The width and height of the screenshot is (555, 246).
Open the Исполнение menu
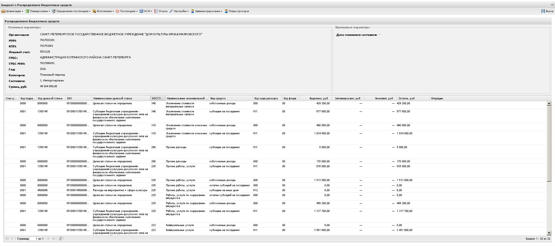tap(103, 11)
